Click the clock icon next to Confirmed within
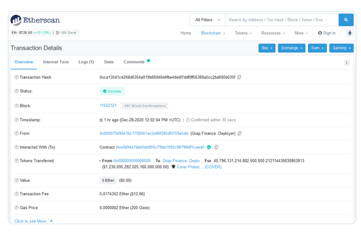The width and height of the screenshot is (361, 232). coord(188,120)
